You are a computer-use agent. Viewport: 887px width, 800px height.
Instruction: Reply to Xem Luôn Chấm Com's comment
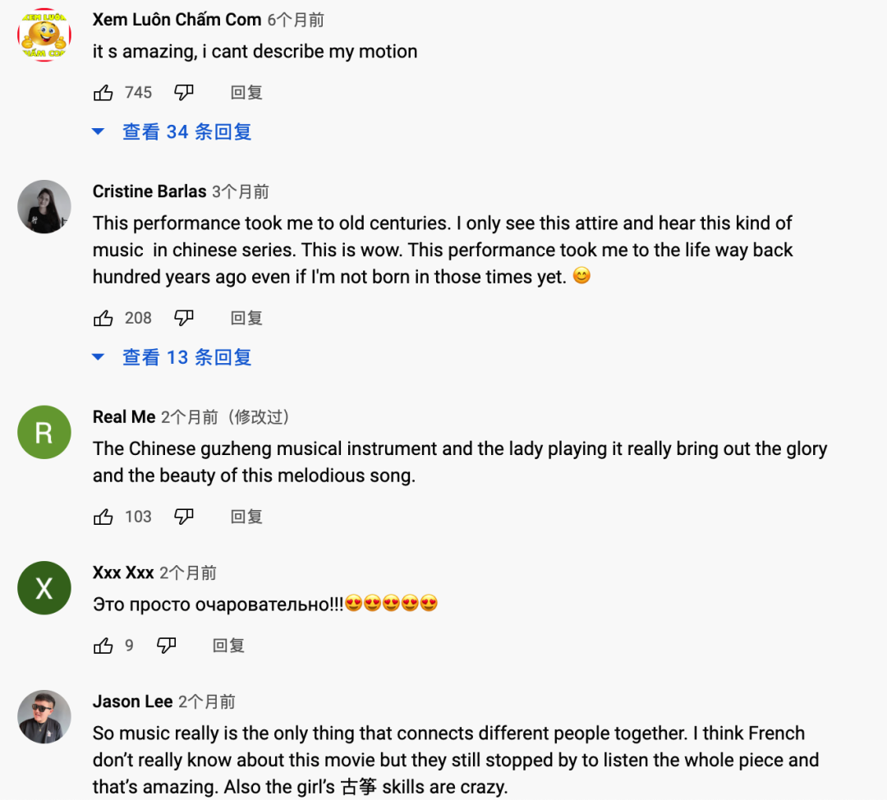coord(246,93)
